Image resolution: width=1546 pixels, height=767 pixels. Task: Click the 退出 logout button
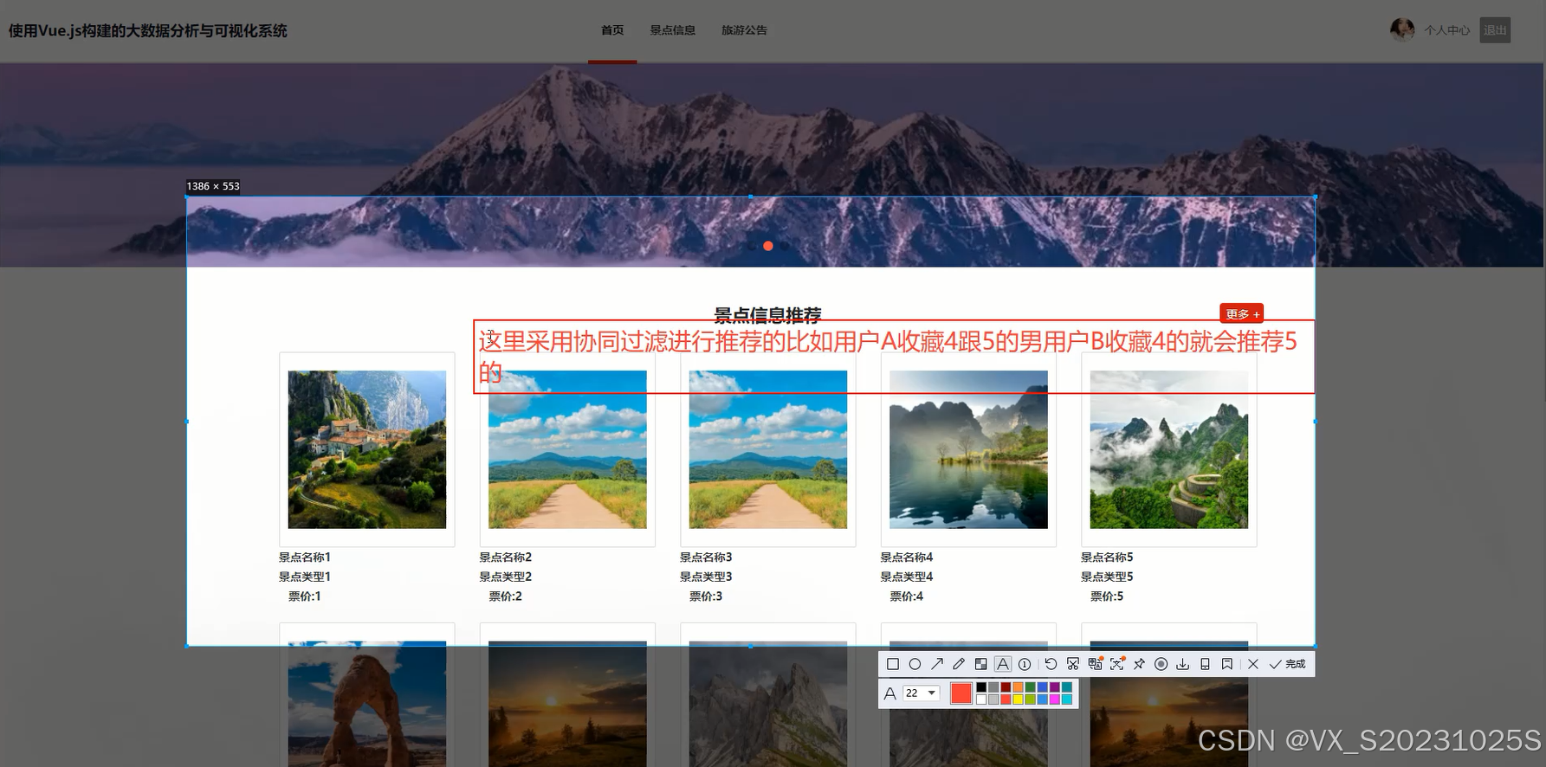[x=1495, y=30]
